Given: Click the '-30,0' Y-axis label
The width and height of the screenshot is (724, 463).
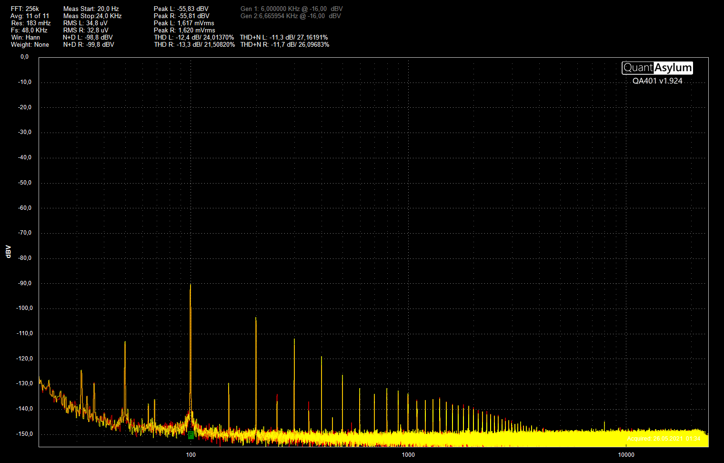Looking at the screenshot, I should click(25, 132).
